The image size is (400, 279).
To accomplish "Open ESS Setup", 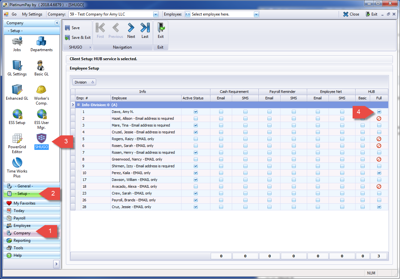I will 17,117.
